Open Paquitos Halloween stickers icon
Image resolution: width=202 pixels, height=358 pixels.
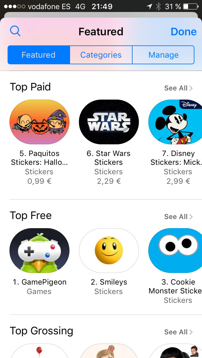39,122
